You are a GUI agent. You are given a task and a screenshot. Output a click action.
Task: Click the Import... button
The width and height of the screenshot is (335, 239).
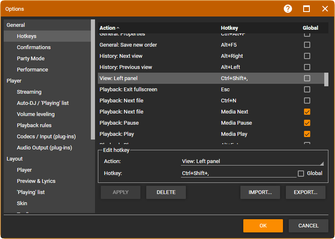[x=260, y=192]
